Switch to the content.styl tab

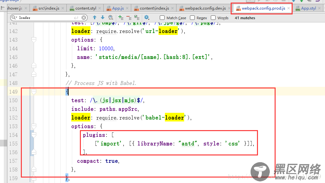tap(86, 8)
